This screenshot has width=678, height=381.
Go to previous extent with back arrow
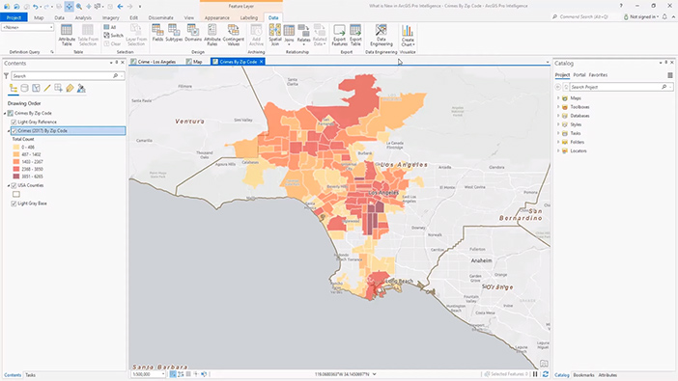click(120, 6)
